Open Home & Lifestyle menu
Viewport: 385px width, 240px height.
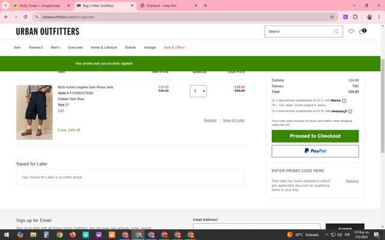click(x=103, y=47)
